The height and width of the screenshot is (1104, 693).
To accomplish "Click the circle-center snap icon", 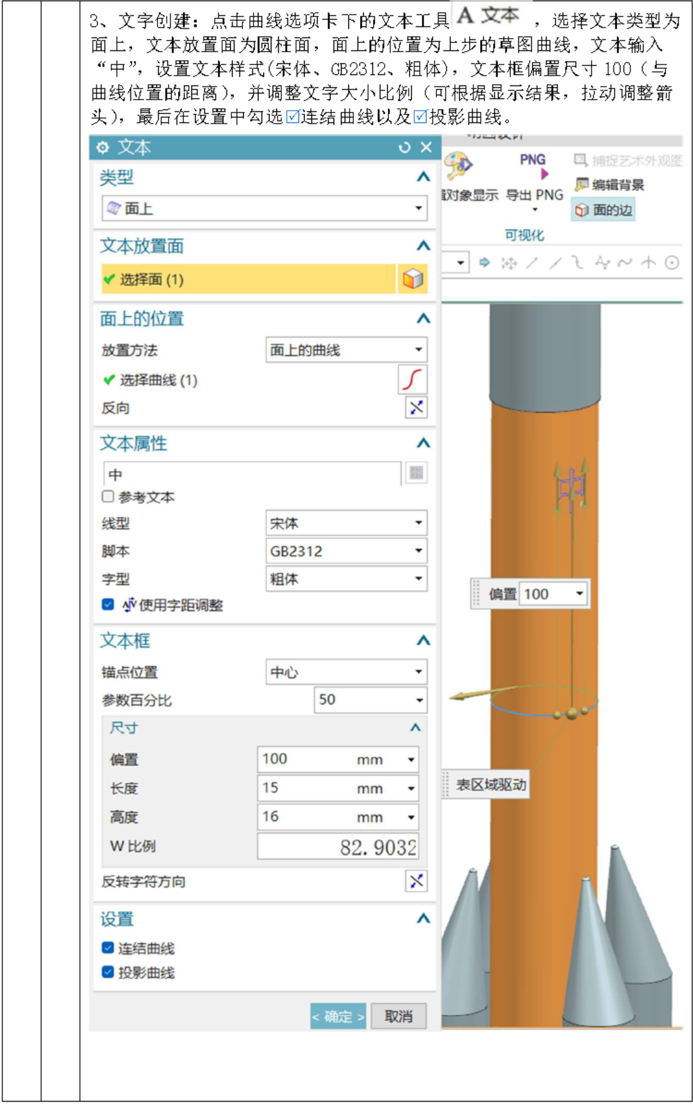I will [673, 263].
